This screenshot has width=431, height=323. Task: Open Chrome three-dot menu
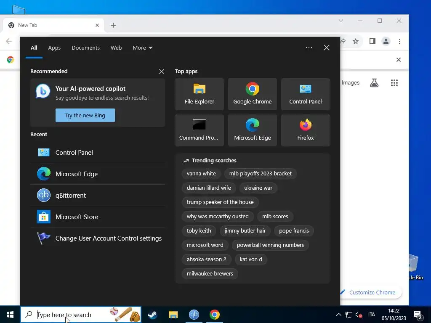[399, 41]
